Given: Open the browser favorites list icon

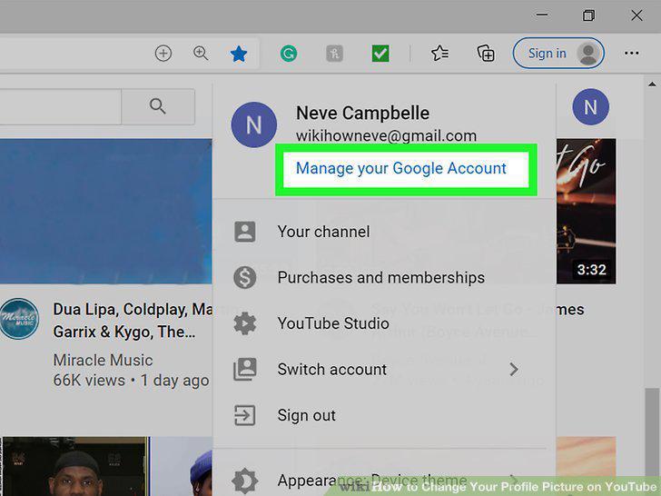Looking at the screenshot, I should (x=439, y=53).
